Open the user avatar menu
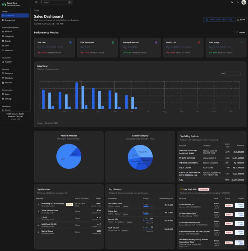The image size is (248, 251). (244, 2)
